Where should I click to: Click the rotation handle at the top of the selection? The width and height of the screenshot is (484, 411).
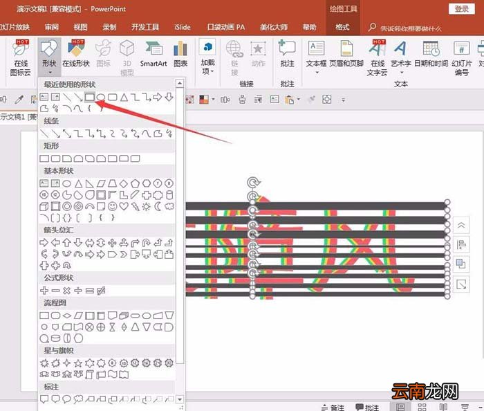pyautogui.click(x=254, y=182)
